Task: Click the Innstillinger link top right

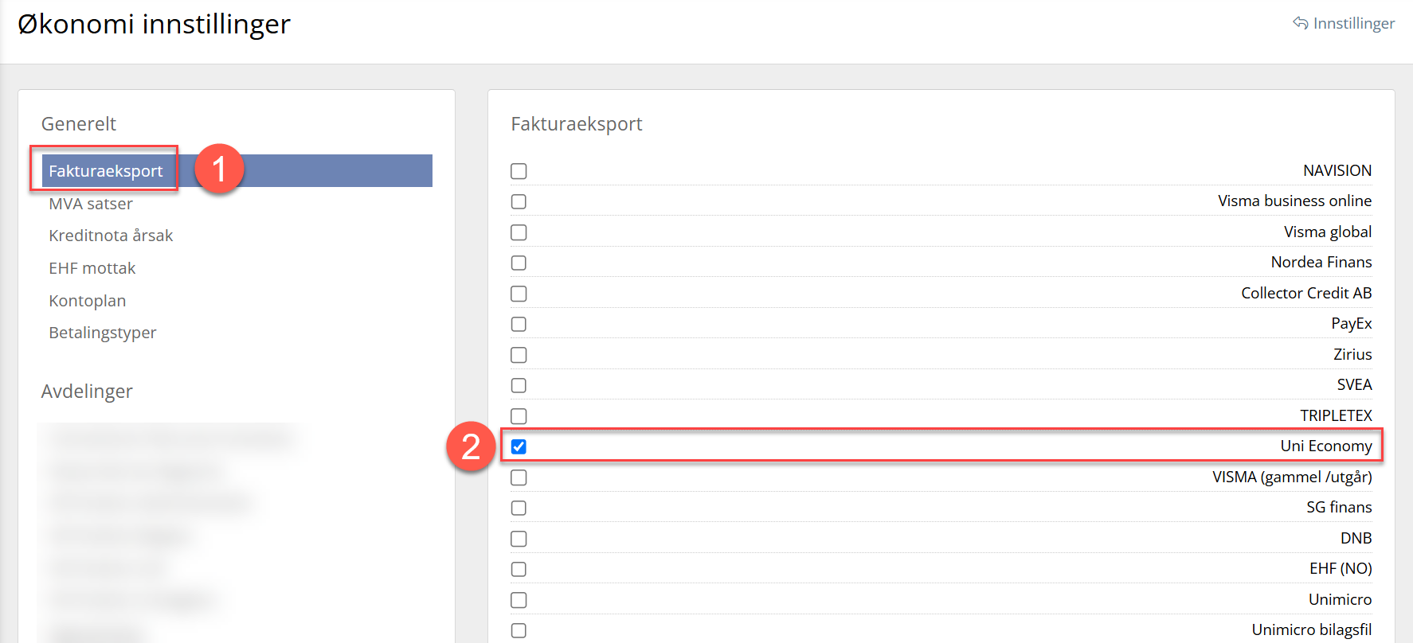Action: click(1354, 23)
